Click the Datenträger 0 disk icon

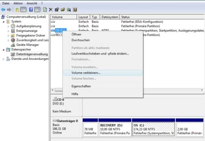55,121
